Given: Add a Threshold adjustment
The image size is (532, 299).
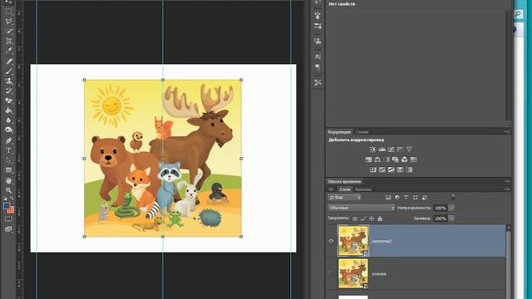Looking at the screenshot, I should [392, 169].
